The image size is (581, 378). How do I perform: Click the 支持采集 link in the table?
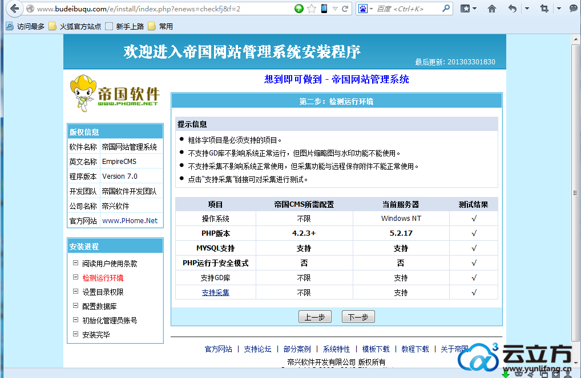coord(215,293)
